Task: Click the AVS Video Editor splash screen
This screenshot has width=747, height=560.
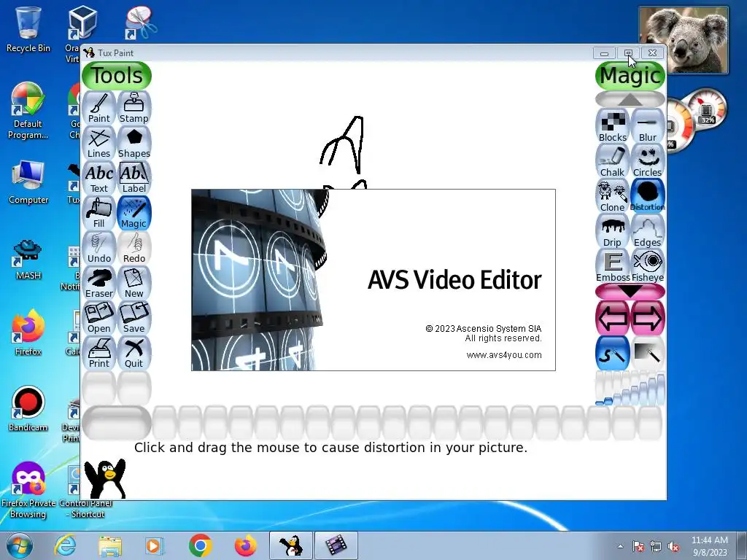Action: point(373,280)
